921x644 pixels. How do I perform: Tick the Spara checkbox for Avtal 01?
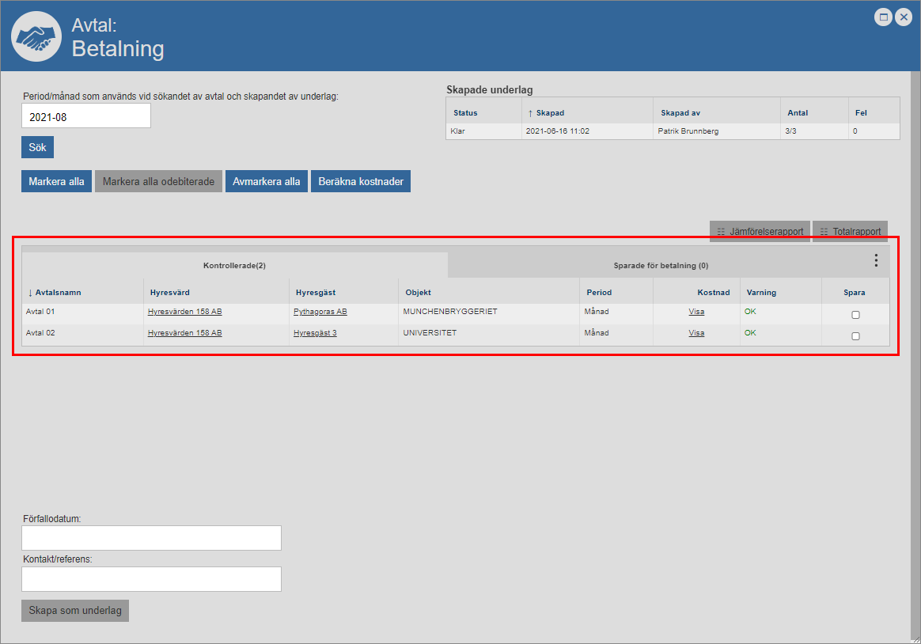click(855, 315)
